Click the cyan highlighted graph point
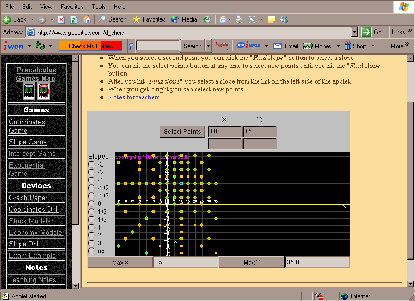 (181, 183)
